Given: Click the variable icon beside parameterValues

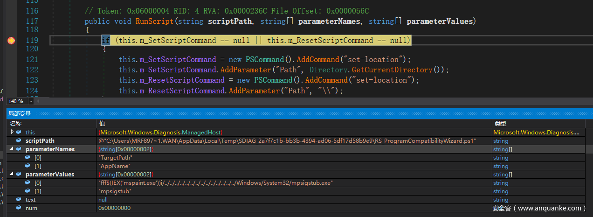Looking at the screenshot, I should [19, 175].
